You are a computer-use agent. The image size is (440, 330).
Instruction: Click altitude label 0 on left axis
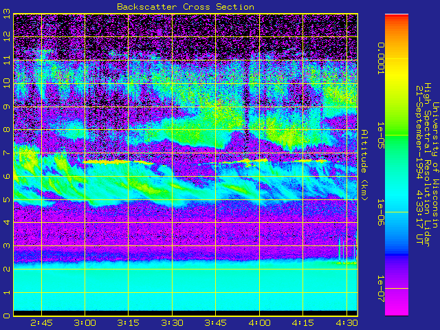point(7,316)
